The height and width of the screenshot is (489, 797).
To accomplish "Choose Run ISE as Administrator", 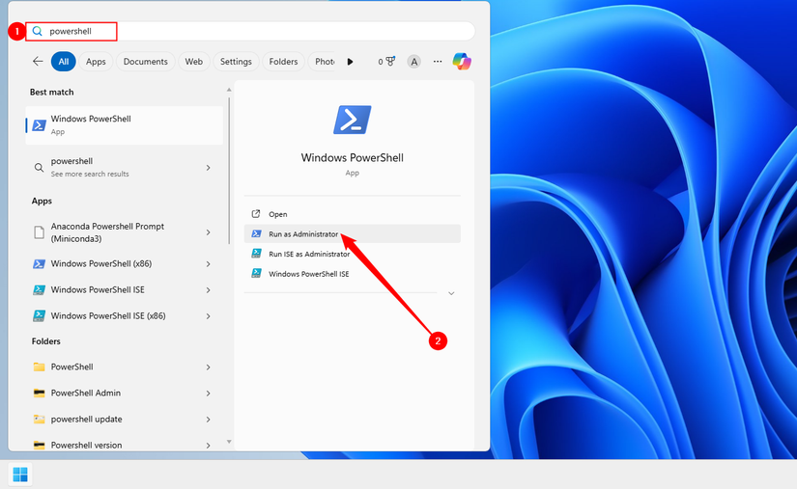I will [x=353, y=254].
